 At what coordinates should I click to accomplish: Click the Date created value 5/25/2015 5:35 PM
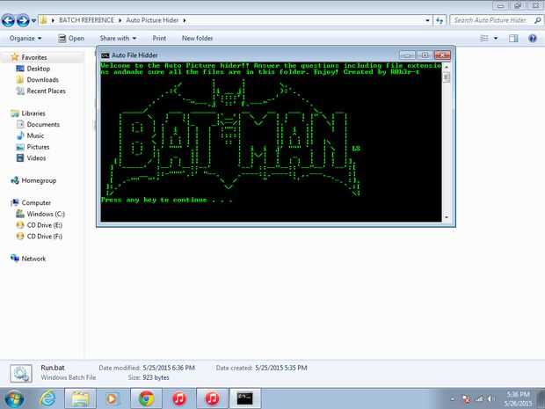[x=280, y=368]
